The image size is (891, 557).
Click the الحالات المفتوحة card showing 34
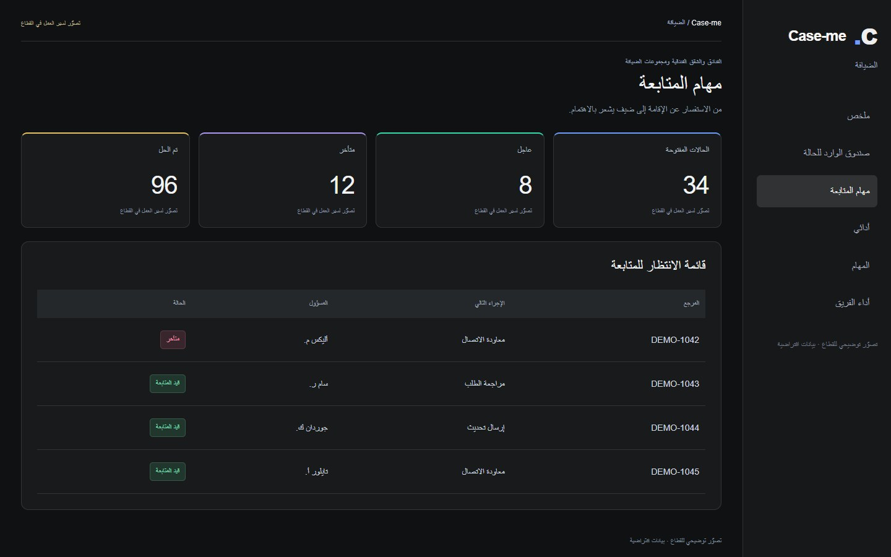637,180
